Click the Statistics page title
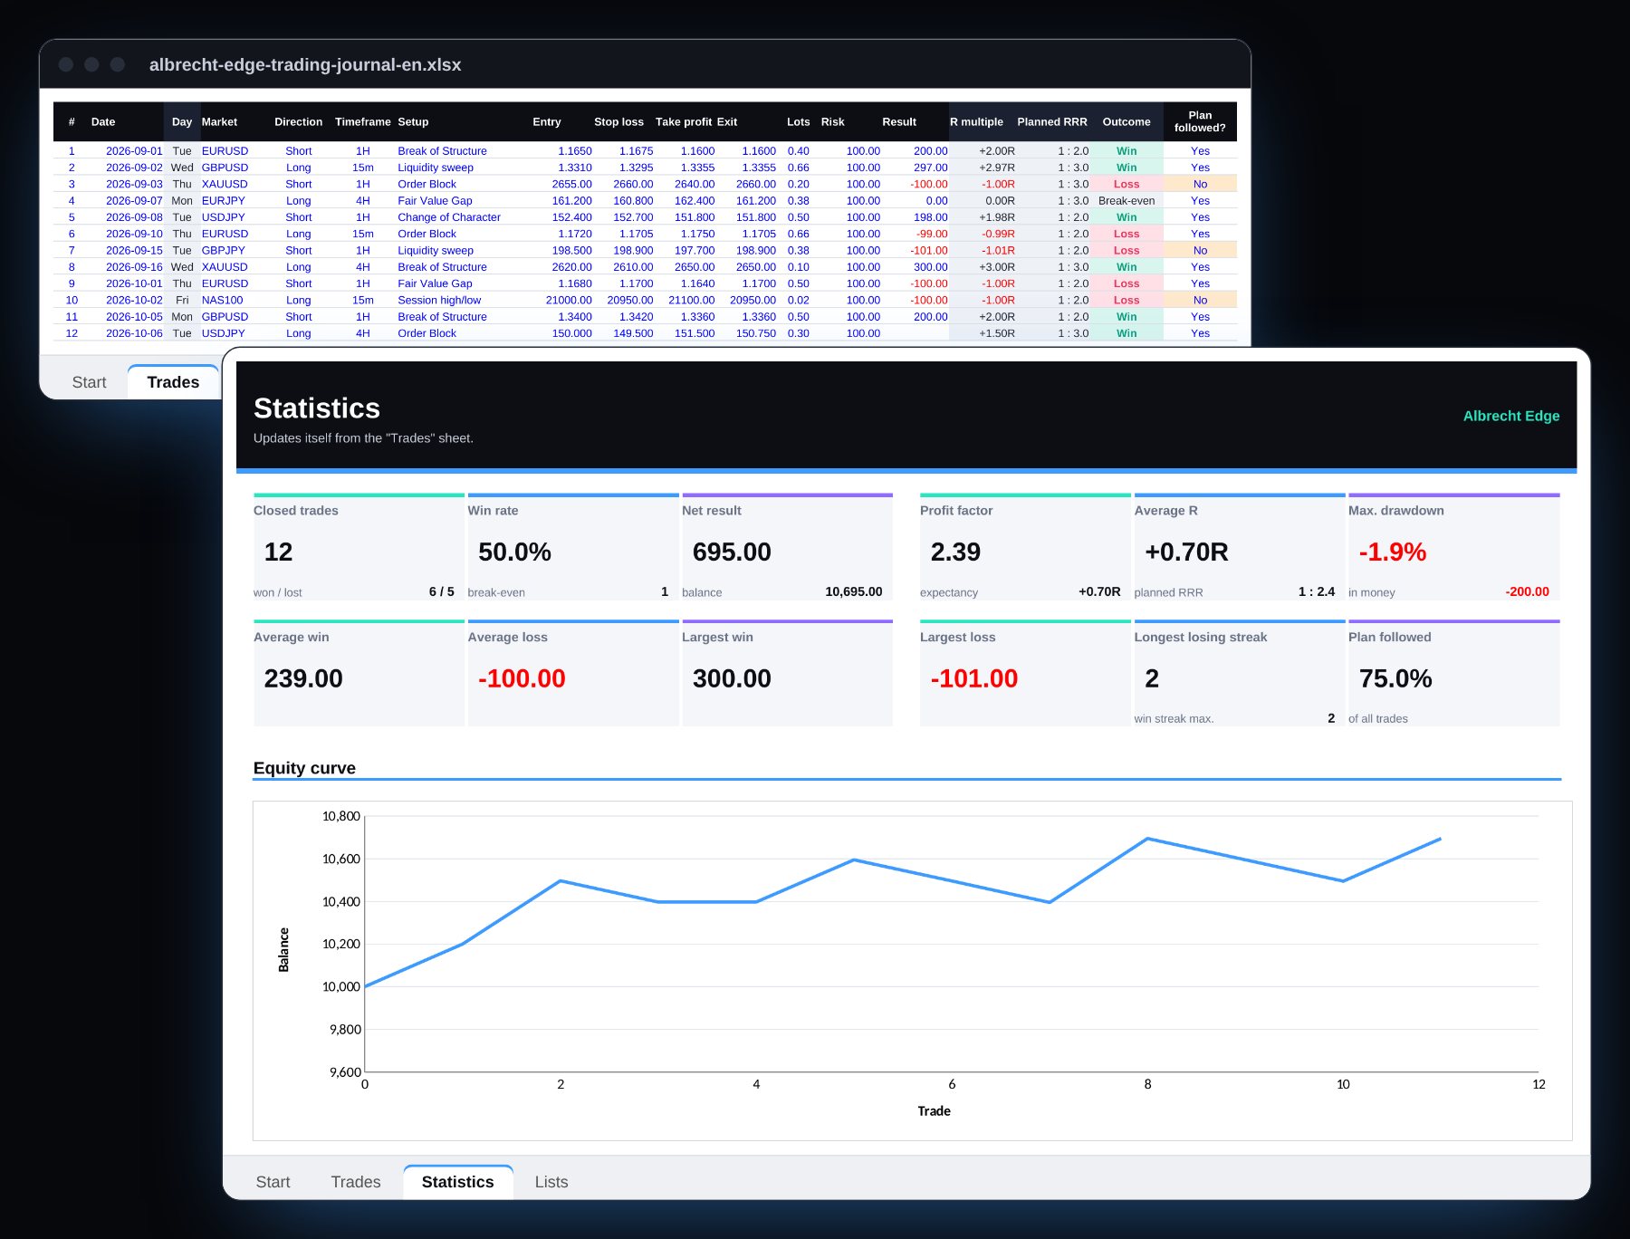The image size is (1630, 1239). pos(317,408)
